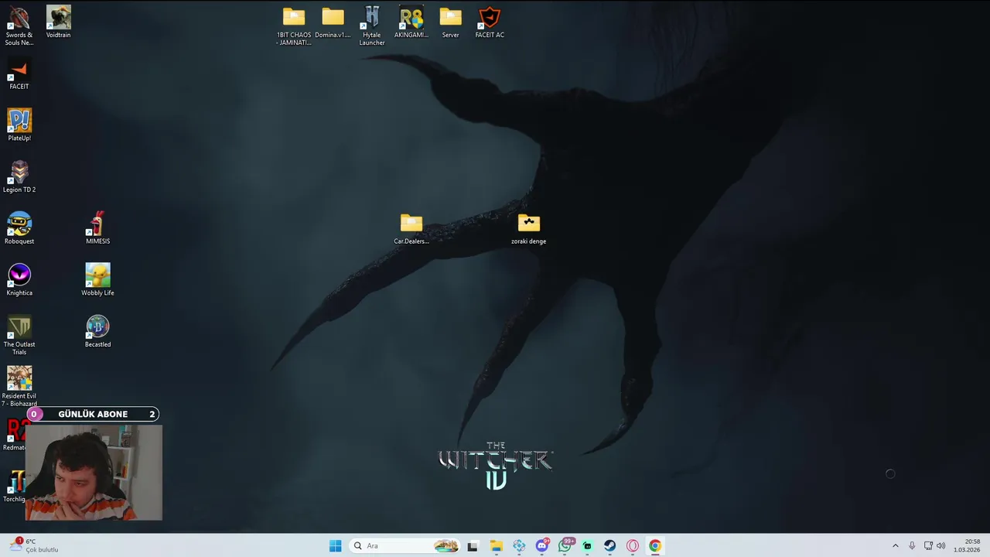The height and width of the screenshot is (557, 990).
Task: Select the Roboquest game shortcut
Action: pyautogui.click(x=19, y=228)
